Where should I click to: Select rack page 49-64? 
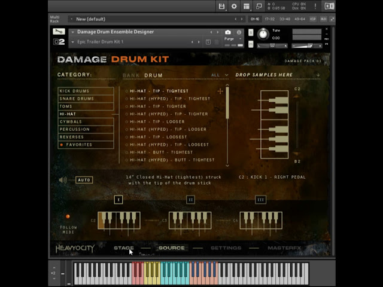coord(300,19)
